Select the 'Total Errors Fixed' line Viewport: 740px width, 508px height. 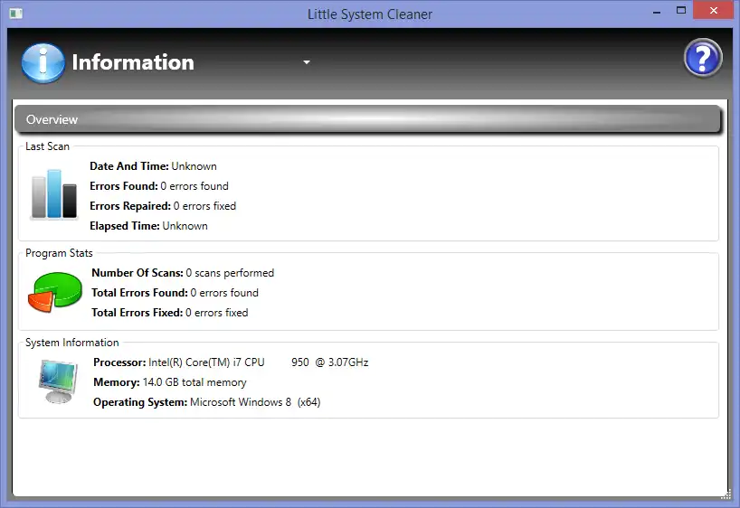click(x=170, y=312)
